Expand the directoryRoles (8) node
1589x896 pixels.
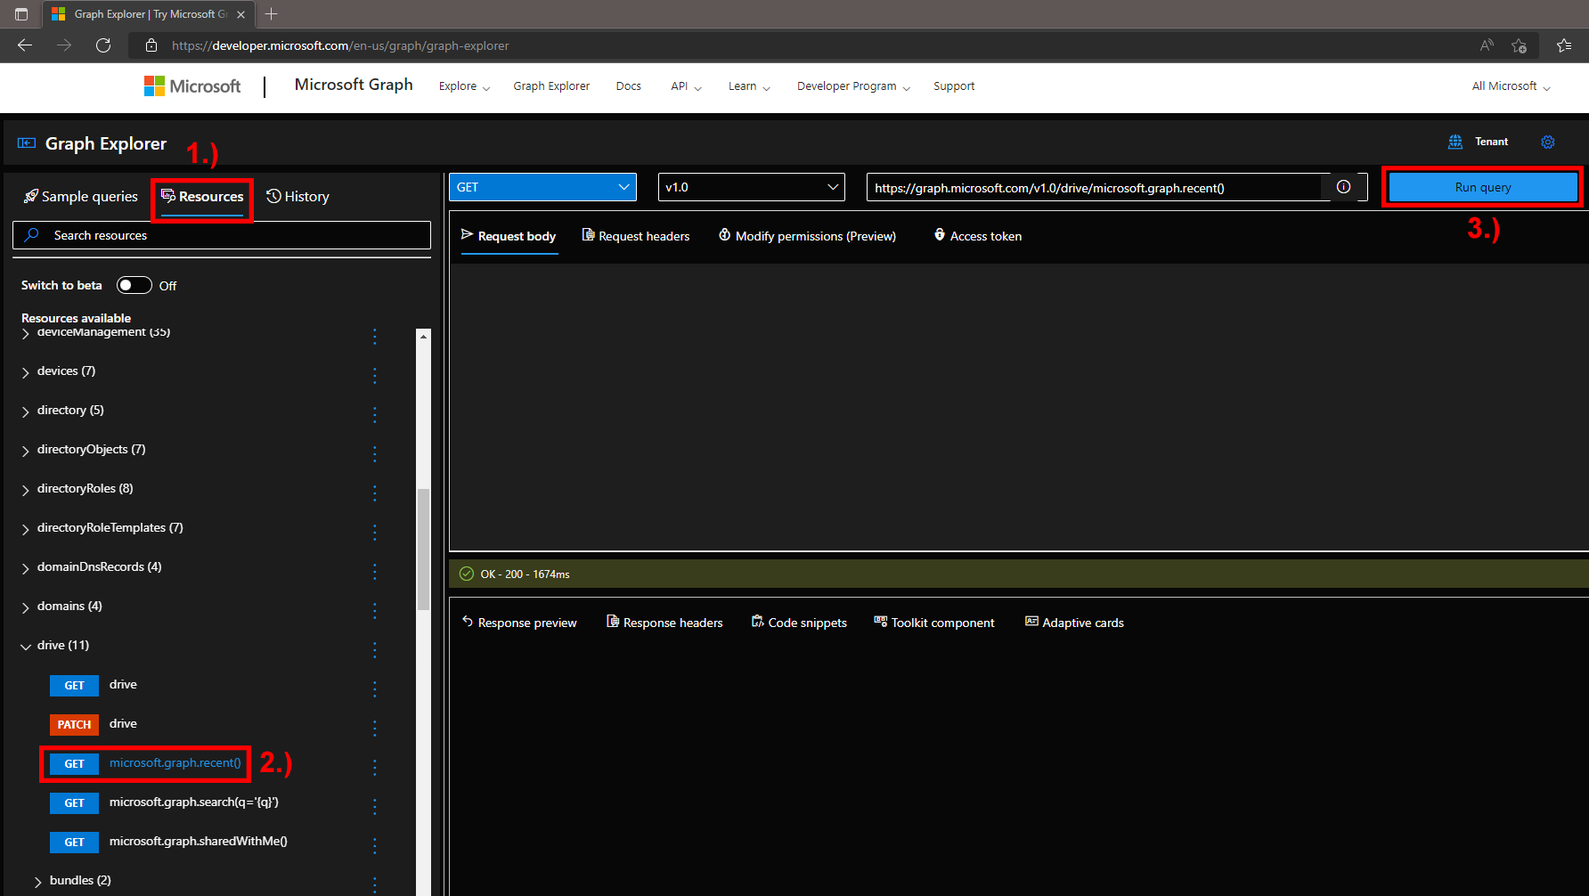pyautogui.click(x=25, y=490)
